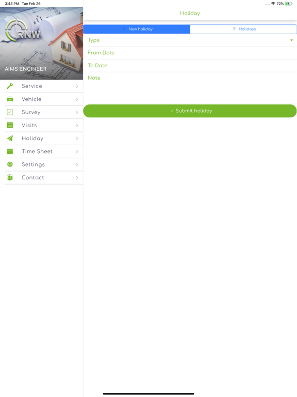
Task: Click the Note text field
Action: [x=192, y=87]
